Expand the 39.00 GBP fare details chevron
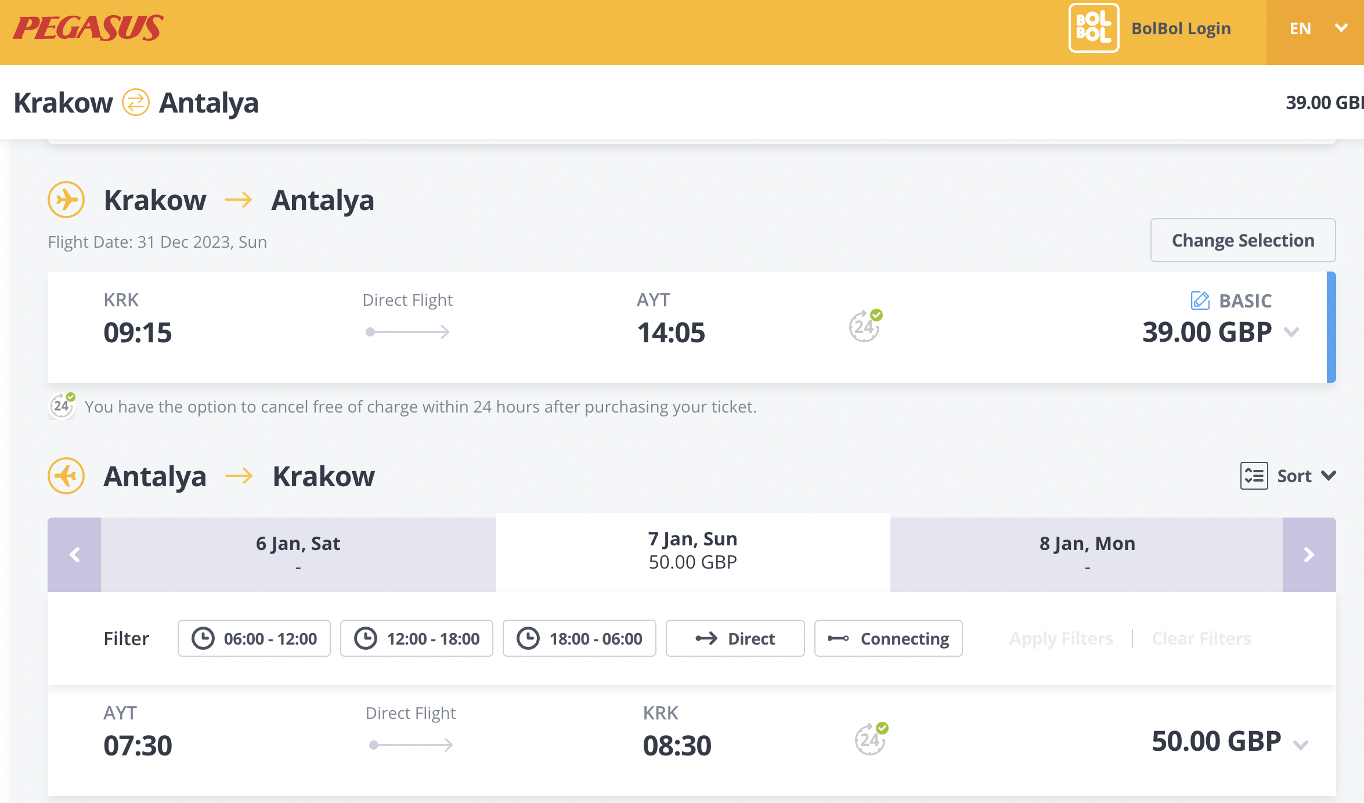Image resolution: width=1364 pixels, height=803 pixels. point(1291,332)
